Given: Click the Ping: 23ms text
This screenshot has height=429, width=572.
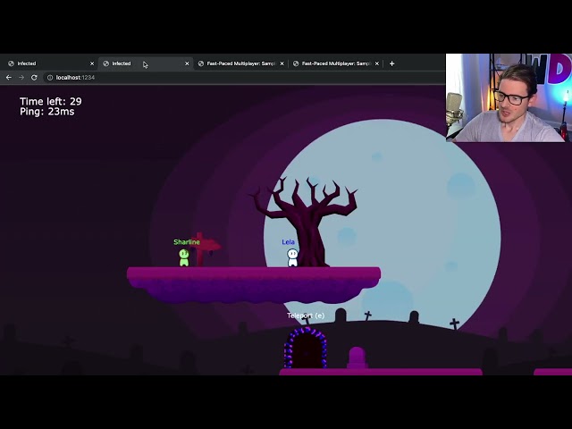Looking at the screenshot, I should (x=47, y=112).
